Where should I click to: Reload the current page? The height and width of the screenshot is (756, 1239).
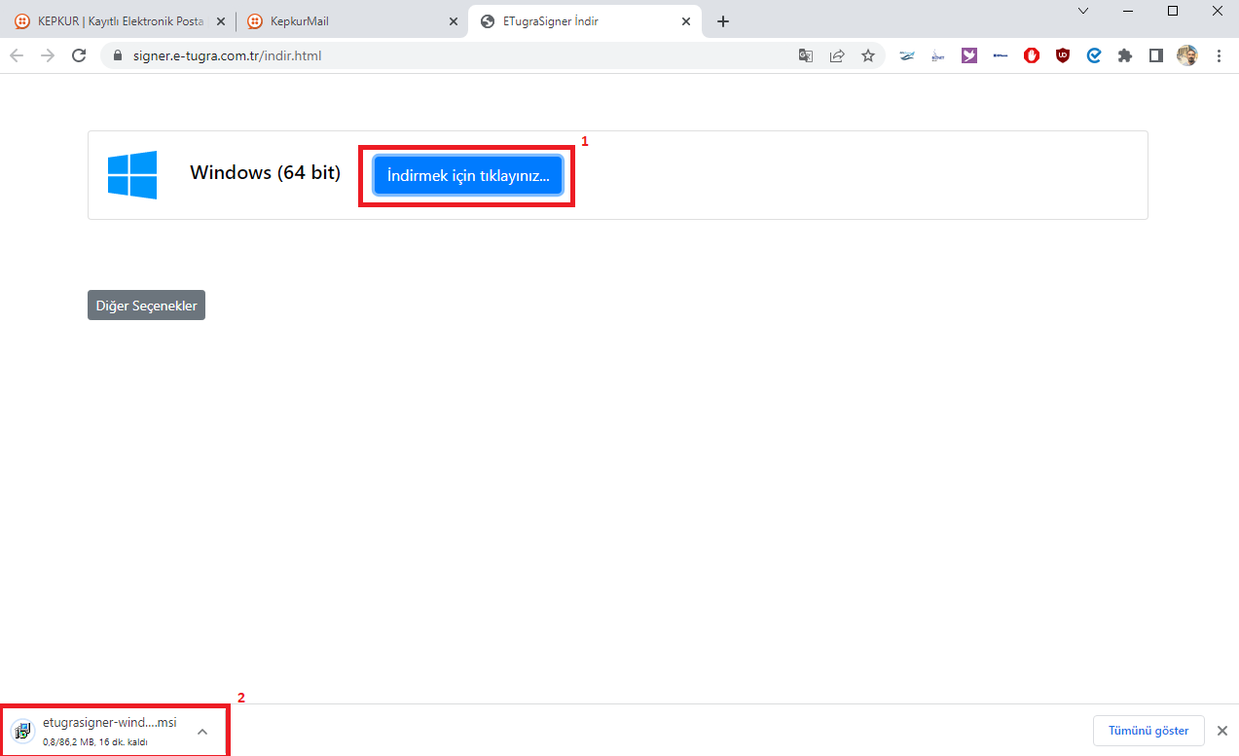click(x=80, y=55)
